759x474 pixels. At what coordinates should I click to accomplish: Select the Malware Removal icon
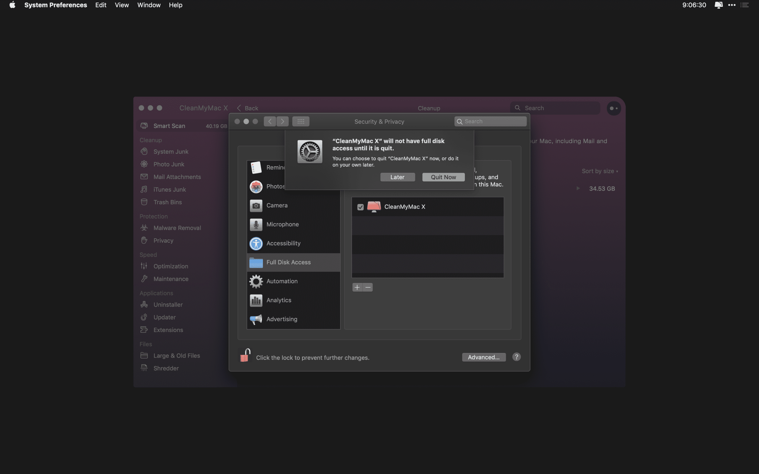143,228
